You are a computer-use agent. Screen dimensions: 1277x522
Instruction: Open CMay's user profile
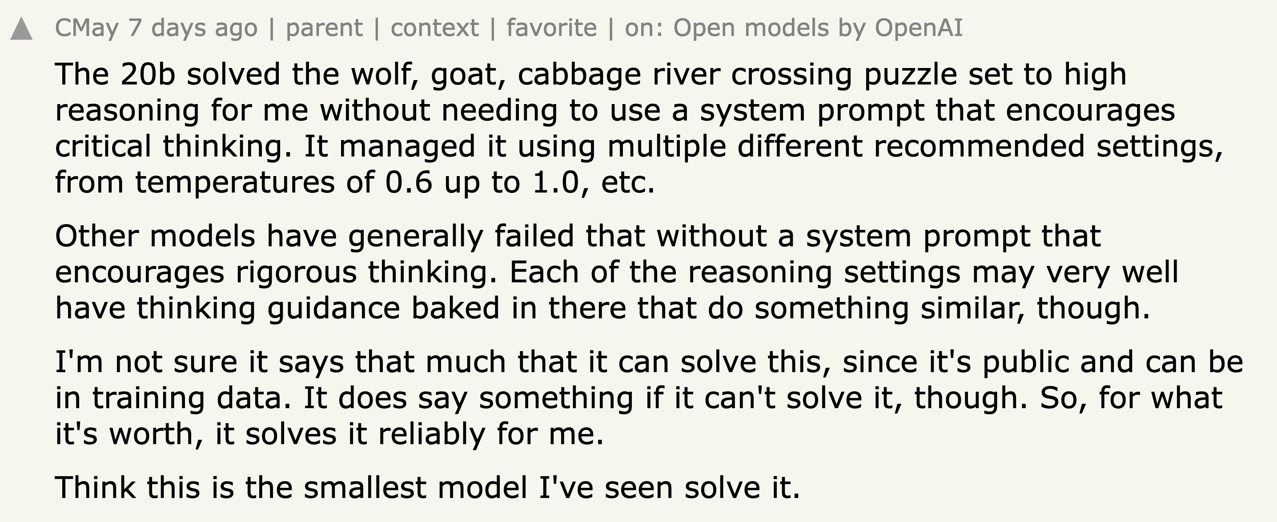(x=87, y=28)
